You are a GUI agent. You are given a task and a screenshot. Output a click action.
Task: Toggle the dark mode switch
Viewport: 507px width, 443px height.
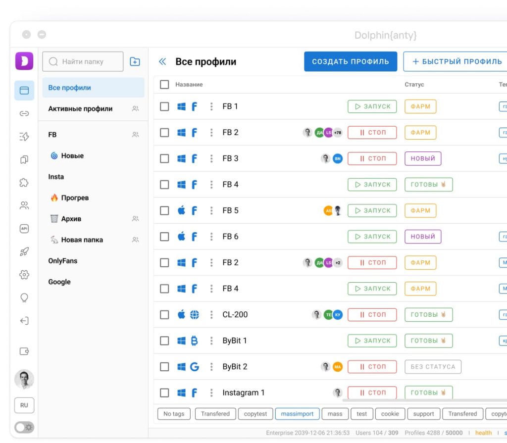(24, 427)
